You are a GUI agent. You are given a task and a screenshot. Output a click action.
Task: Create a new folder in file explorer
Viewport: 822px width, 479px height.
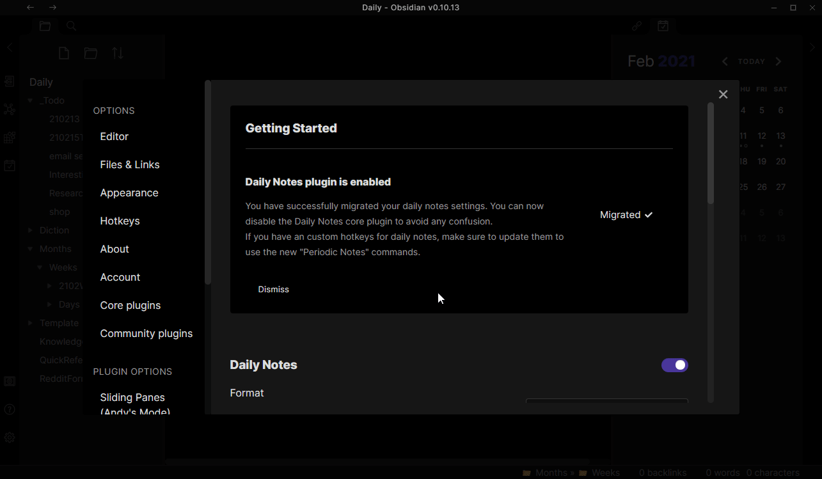click(x=91, y=53)
